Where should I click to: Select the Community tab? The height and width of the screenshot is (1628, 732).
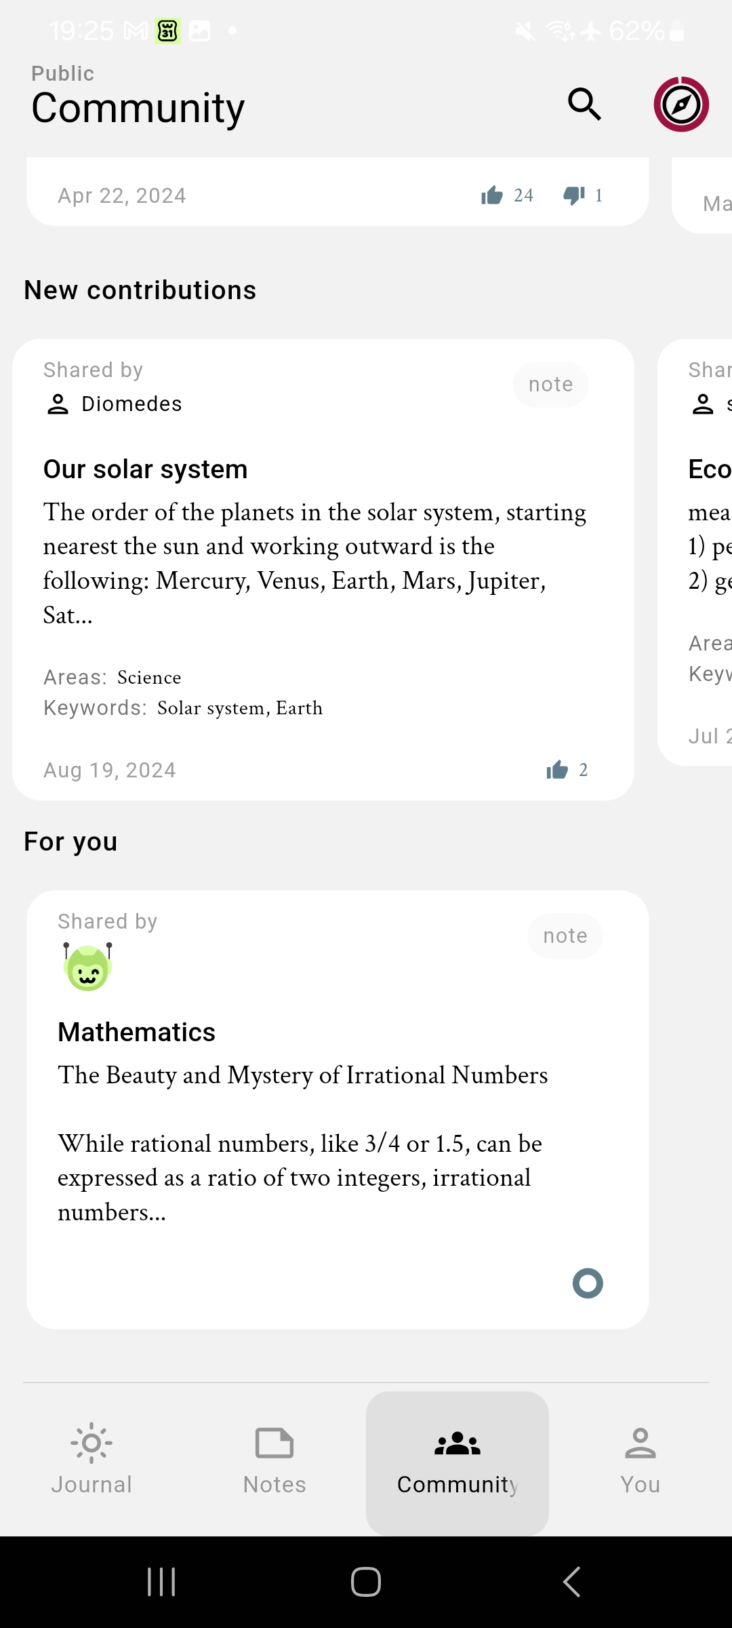click(x=457, y=1462)
